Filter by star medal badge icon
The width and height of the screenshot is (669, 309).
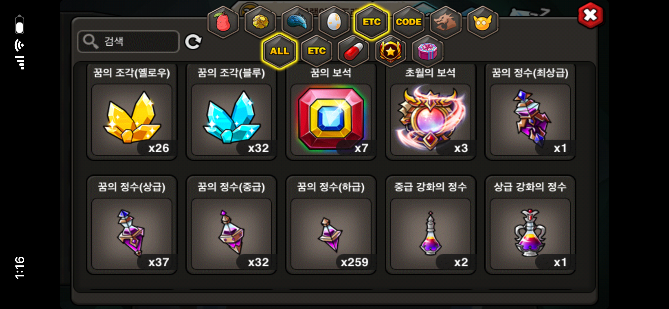[391, 51]
